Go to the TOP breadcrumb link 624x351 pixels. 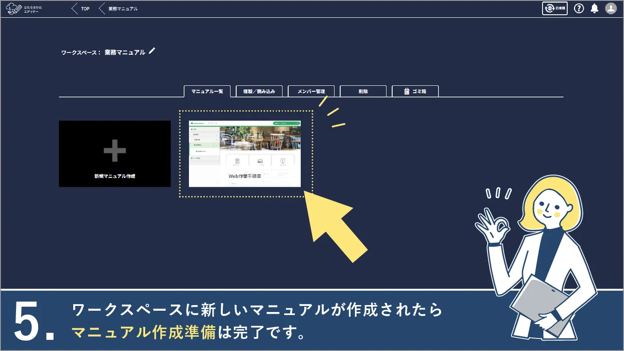[x=85, y=9]
